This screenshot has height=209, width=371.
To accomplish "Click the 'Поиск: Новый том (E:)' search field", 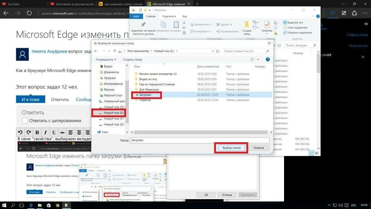I will pos(246,51).
